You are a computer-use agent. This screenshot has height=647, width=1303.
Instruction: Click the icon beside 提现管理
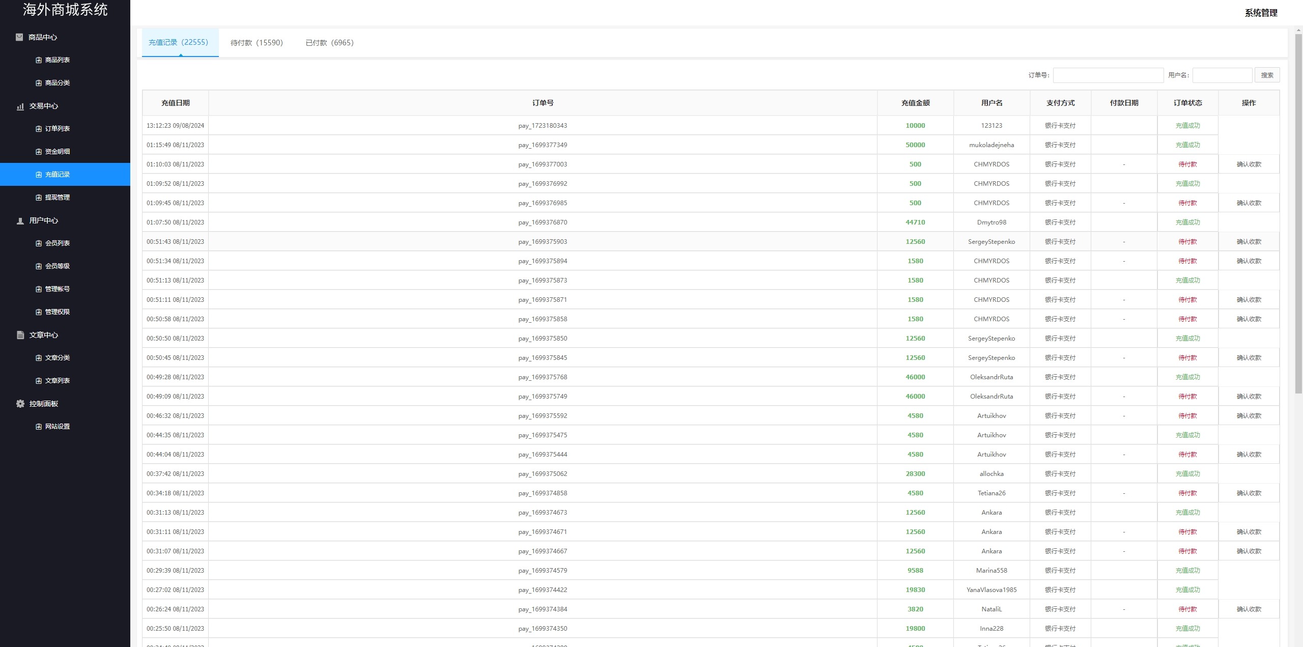pos(39,198)
